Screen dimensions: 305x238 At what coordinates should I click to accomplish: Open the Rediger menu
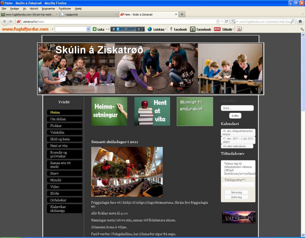point(15,8)
